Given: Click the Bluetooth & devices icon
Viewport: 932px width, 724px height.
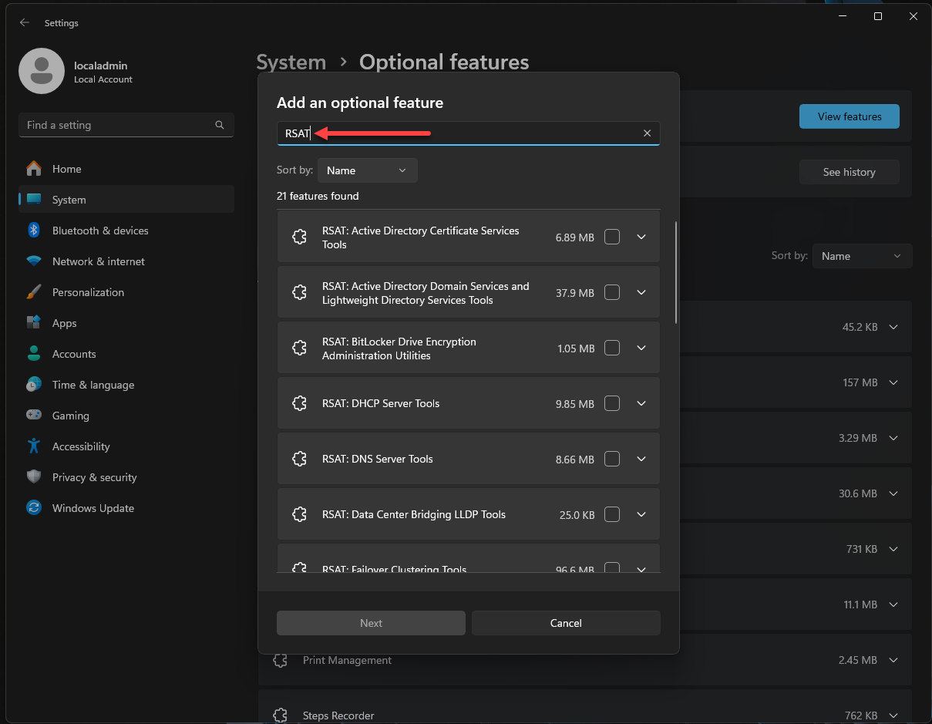Looking at the screenshot, I should pos(34,231).
